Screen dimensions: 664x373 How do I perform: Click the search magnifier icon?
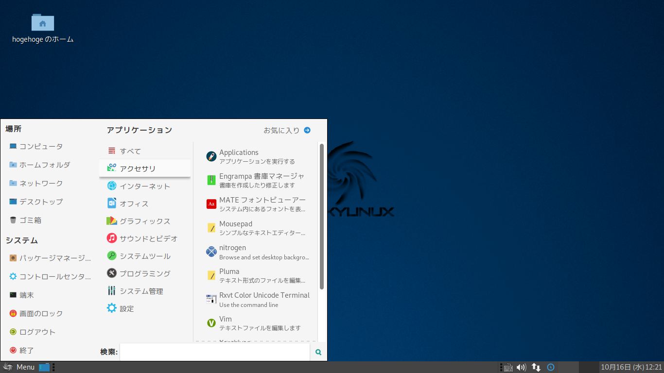(x=318, y=352)
